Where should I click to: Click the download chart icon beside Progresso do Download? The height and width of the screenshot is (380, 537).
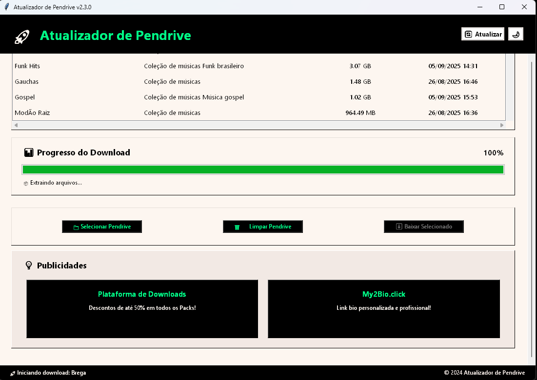(29, 152)
